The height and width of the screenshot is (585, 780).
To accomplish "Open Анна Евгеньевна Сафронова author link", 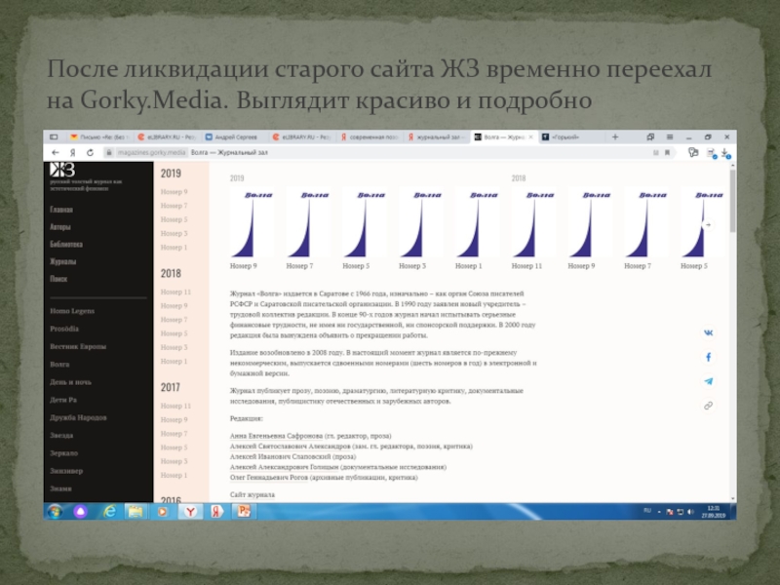I will 276,436.
